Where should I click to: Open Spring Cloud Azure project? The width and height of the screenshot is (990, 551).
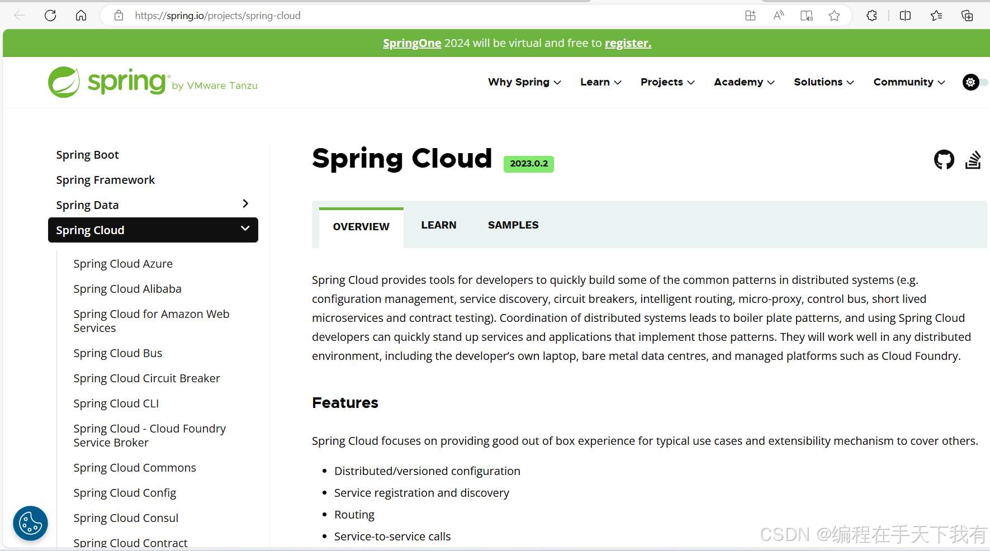(123, 264)
